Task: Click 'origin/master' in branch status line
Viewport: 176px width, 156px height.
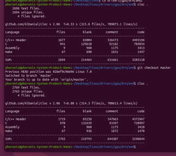Action: [73, 80]
